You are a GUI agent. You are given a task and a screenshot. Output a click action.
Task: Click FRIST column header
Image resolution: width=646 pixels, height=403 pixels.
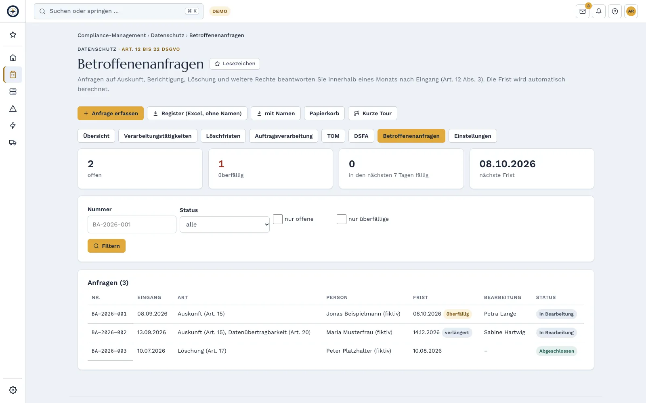click(x=420, y=297)
